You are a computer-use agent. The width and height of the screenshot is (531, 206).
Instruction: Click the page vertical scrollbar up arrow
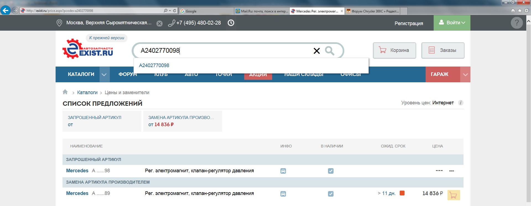(x=529, y=21)
